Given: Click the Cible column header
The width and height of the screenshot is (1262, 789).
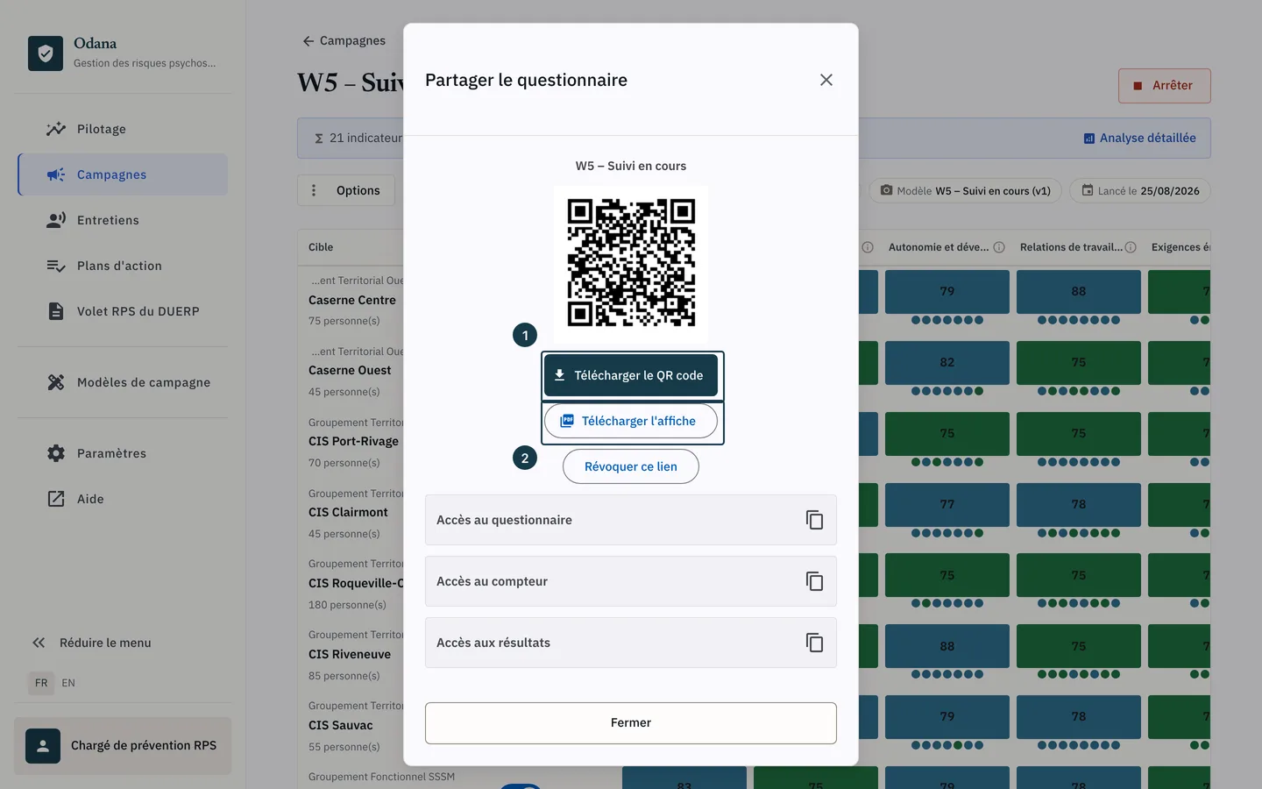Looking at the screenshot, I should (321, 247).
